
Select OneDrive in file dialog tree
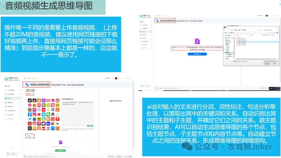(x=229, y=38)
